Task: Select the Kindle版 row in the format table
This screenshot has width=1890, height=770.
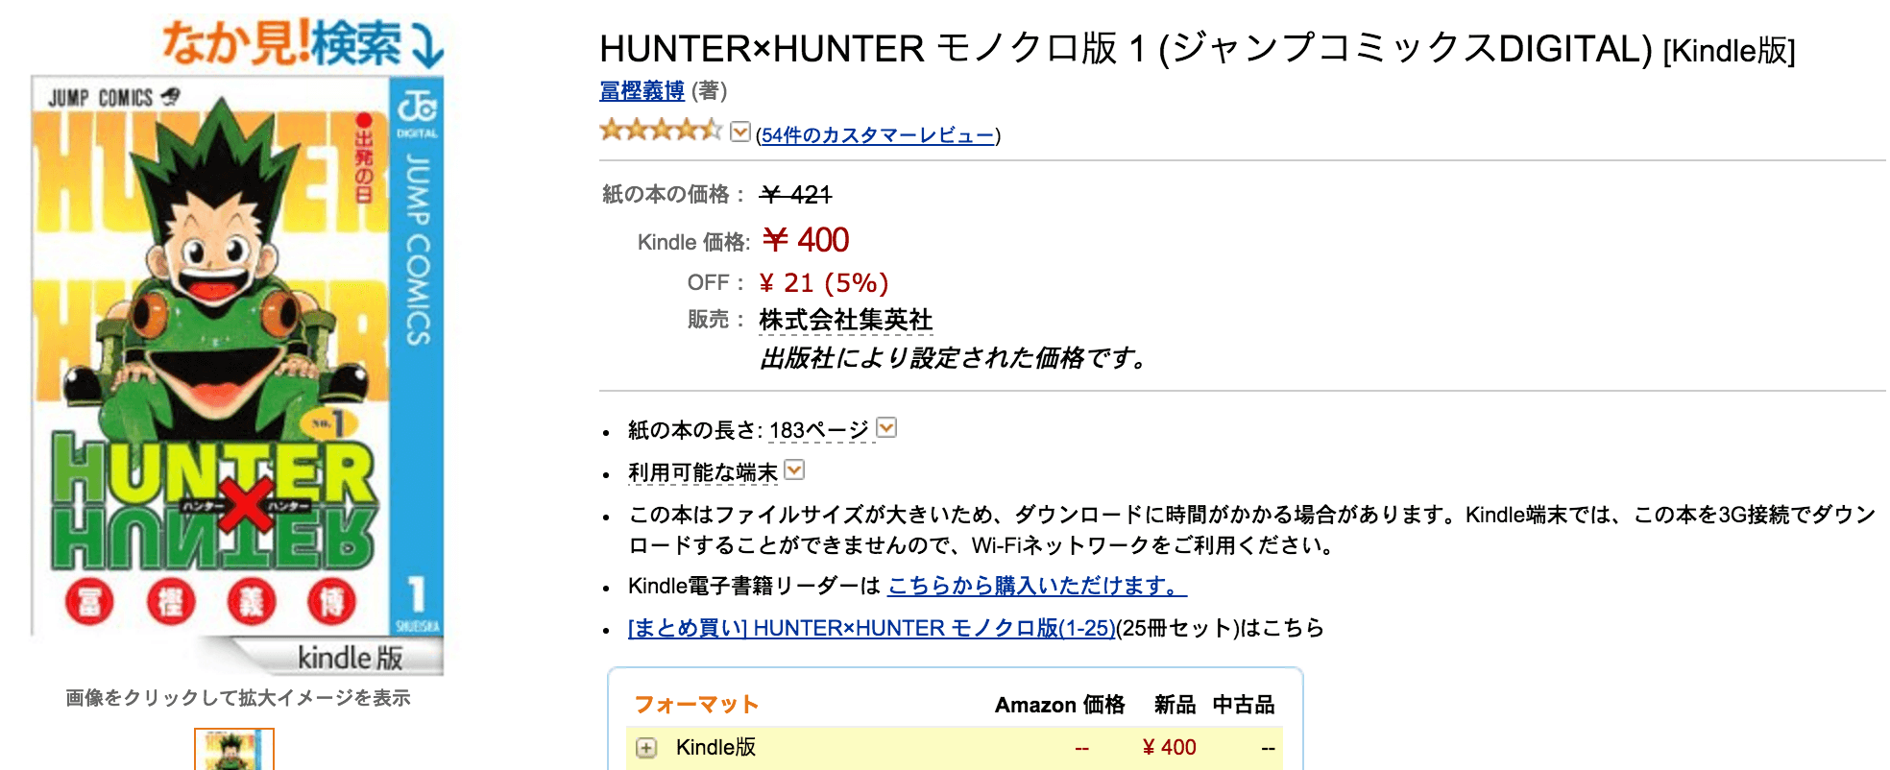Action: [x=714, y=748]
